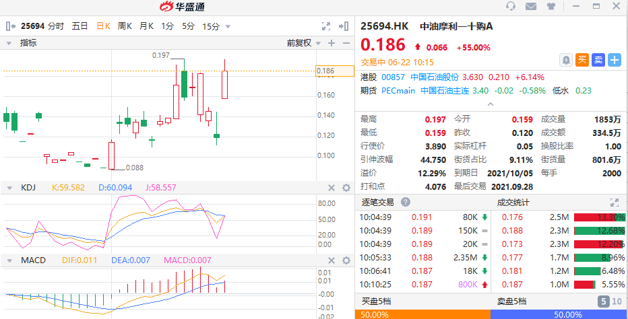Viewport: 628px width, 319px height.
Task: Open KDJ indicator settings gear
Action: (346, 188)
